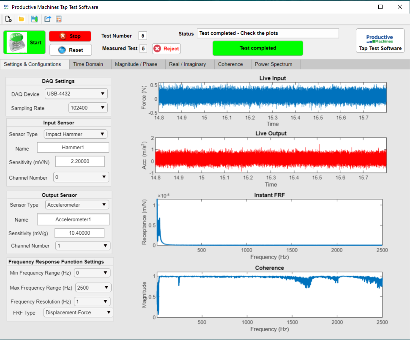Click the green Start button
This screenshot has height=340, width=410.
pos(25,42)
